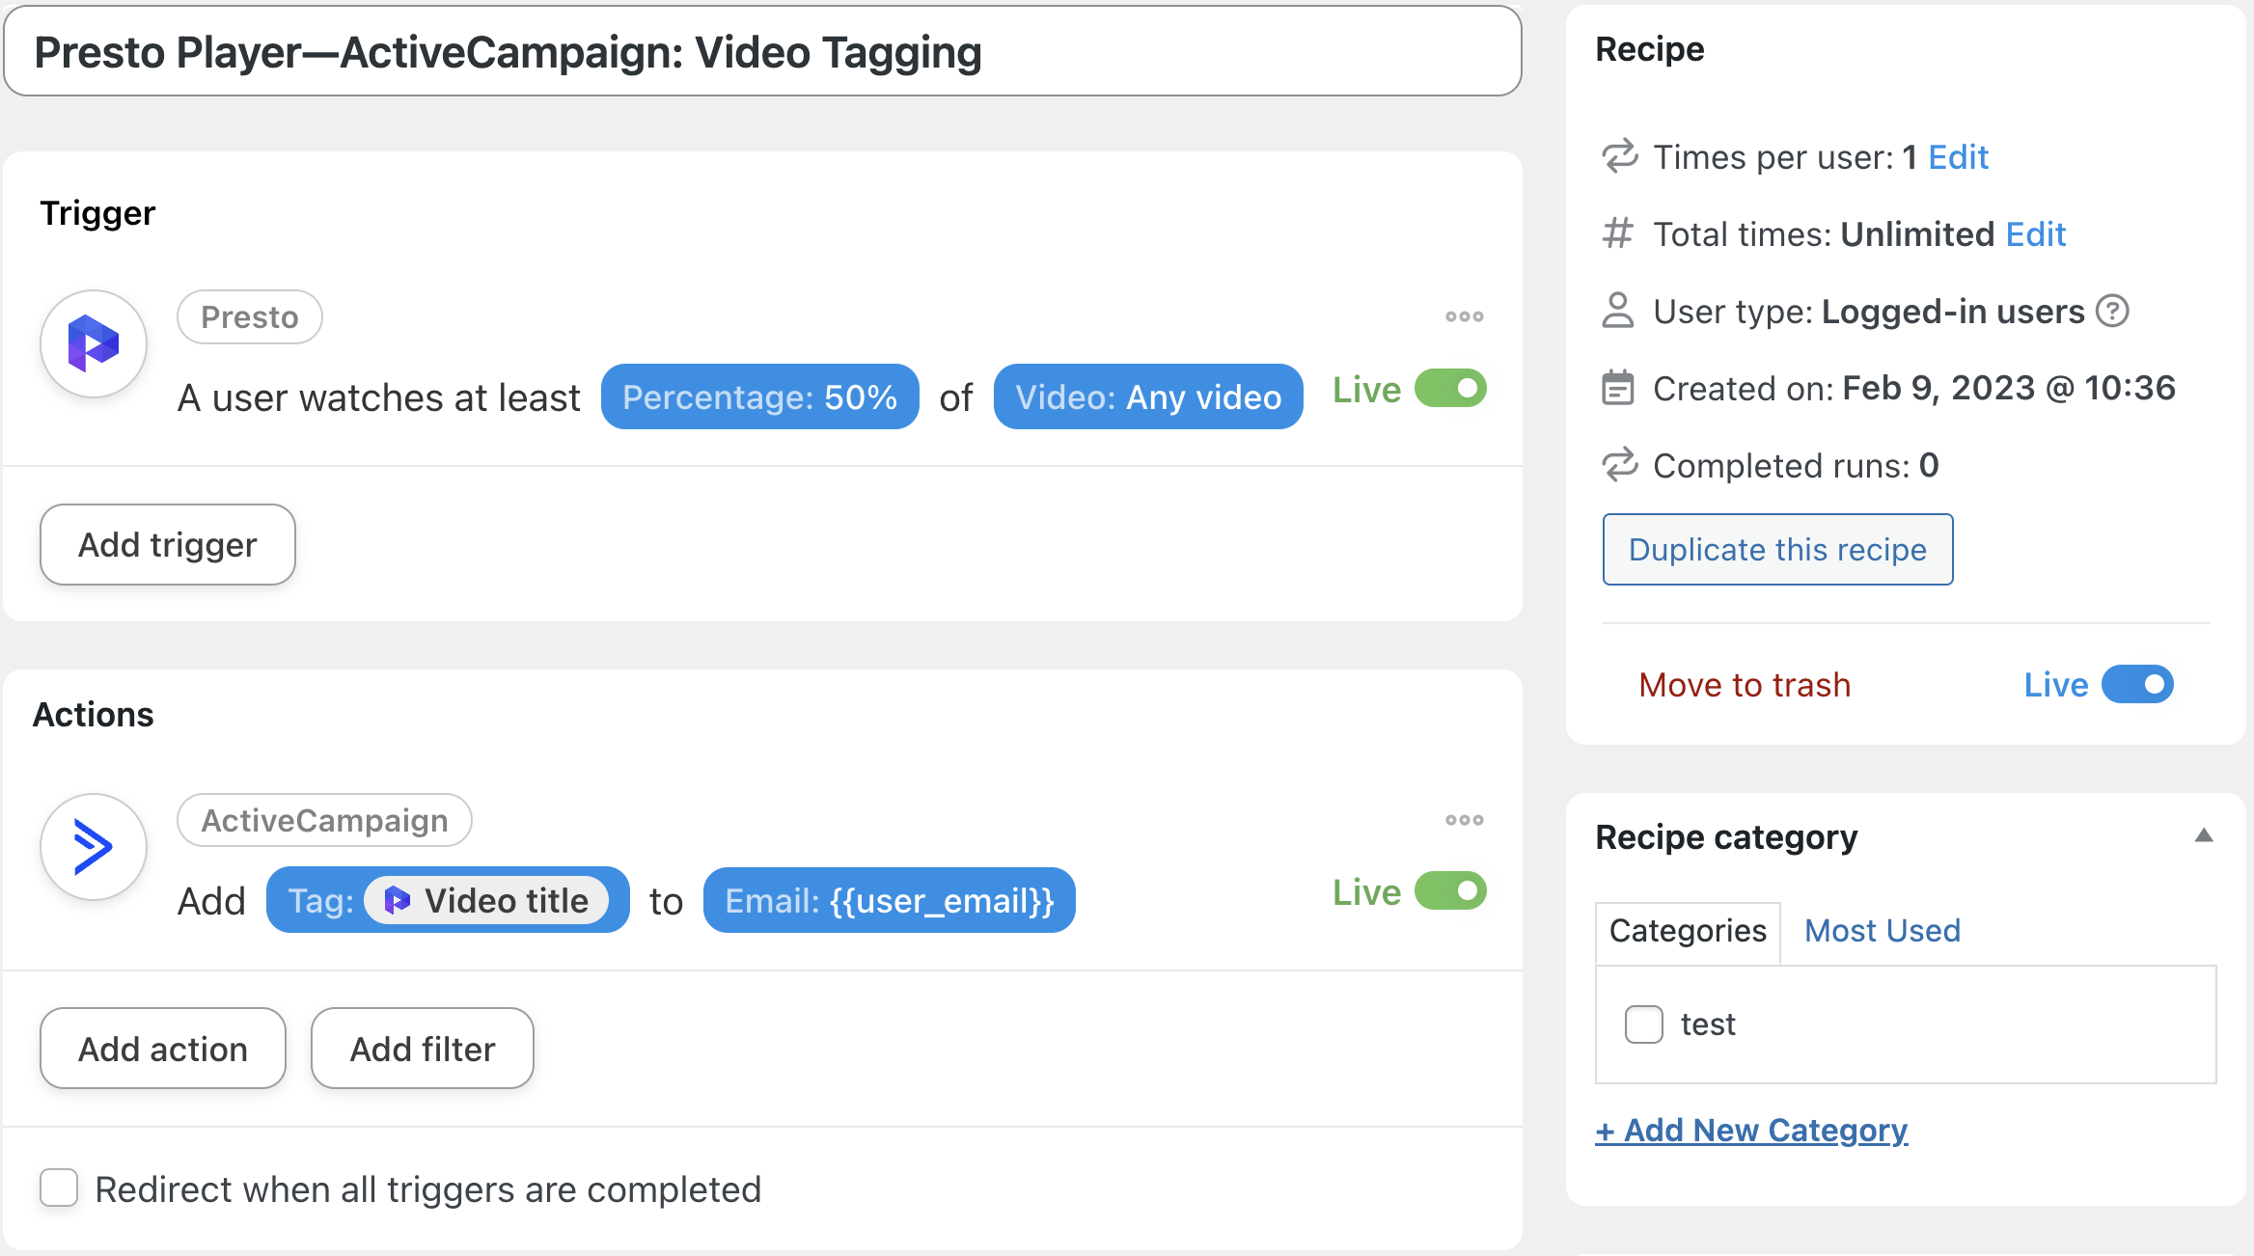This screenshot has height=1256, width=2254.
Task: Click the Actions section heading
Action: click(93, 714)
